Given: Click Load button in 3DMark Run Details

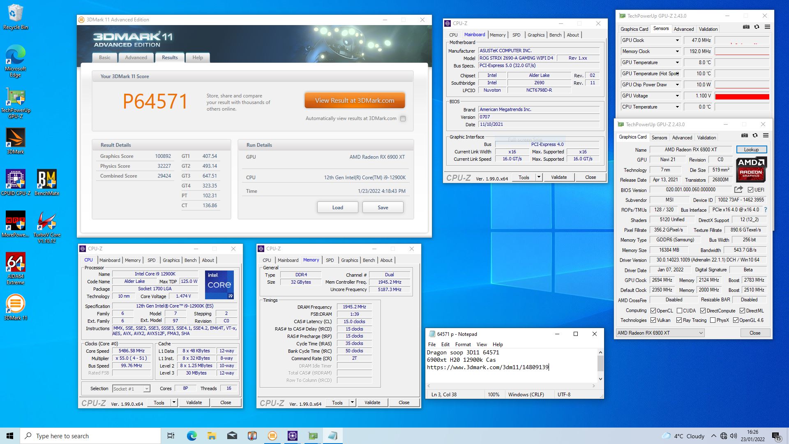Looking at the screenshot, I should 337,207.
